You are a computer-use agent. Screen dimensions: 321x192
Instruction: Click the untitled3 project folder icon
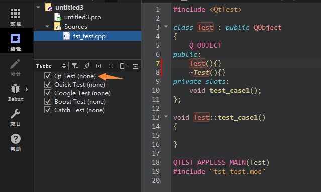pos(49,7)
